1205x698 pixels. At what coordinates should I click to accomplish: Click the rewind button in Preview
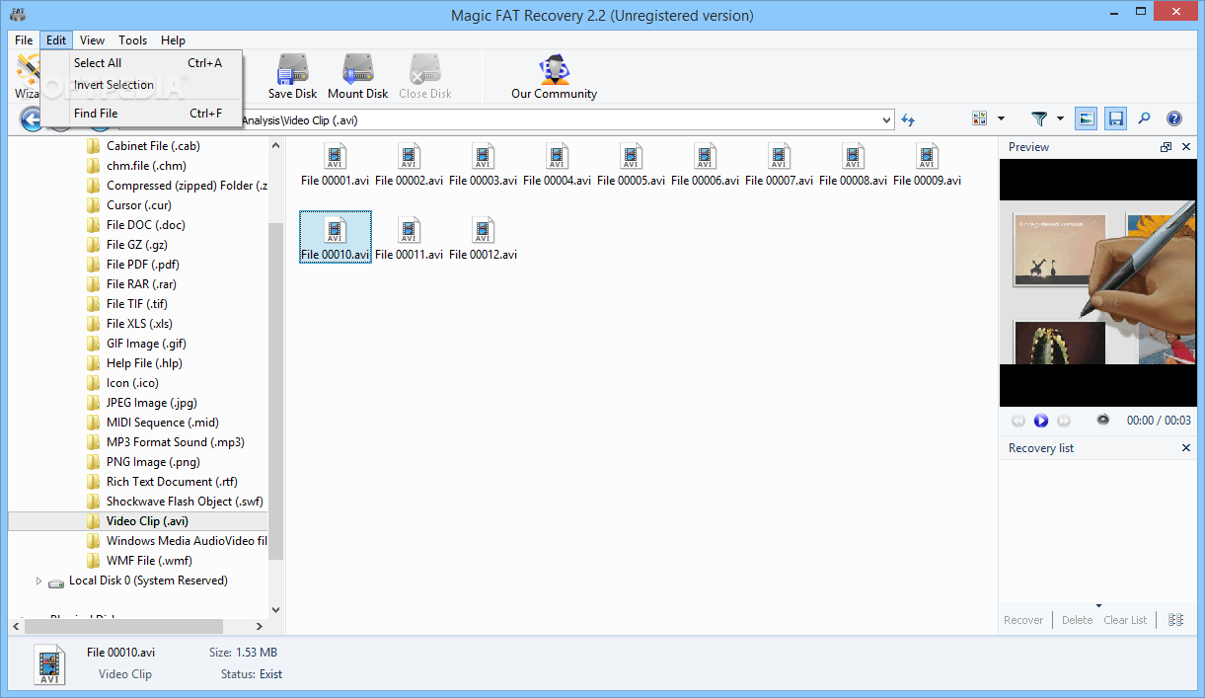pos(1018,421)
